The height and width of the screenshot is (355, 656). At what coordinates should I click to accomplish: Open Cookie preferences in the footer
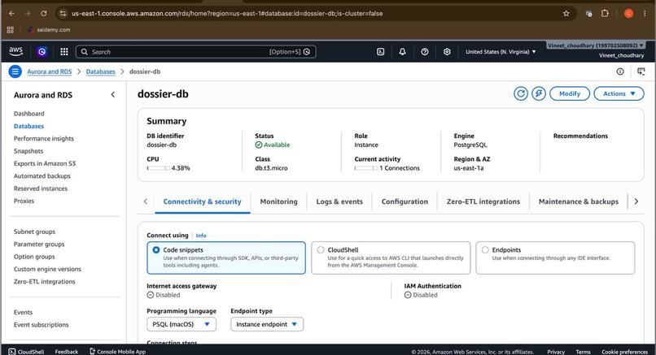click(x=624, y=352)
